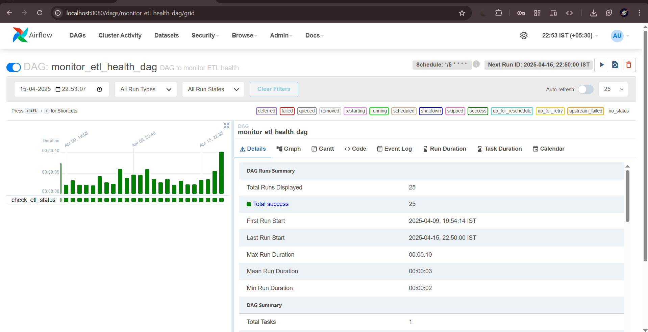Delete the DAG via trash icon
The width and height of the screenshot is (648, 332).
coord(629,65)
